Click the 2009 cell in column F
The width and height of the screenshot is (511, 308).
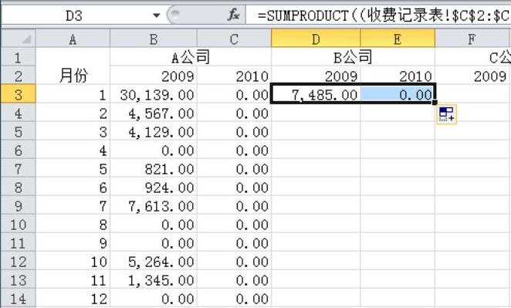[472, 76]
